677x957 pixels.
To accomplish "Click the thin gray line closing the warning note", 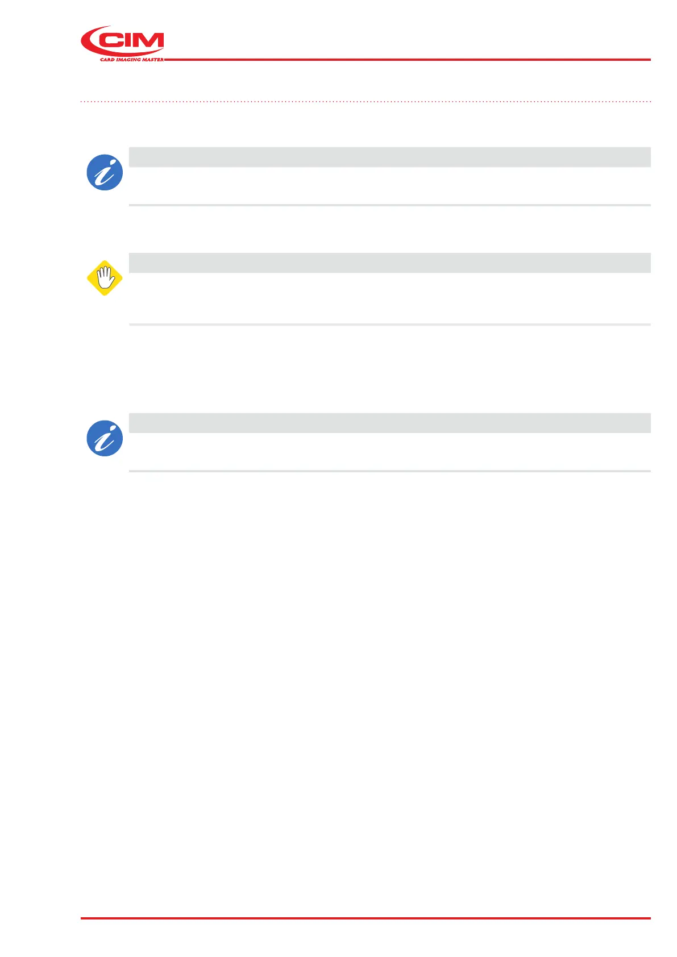I will 389,324.
